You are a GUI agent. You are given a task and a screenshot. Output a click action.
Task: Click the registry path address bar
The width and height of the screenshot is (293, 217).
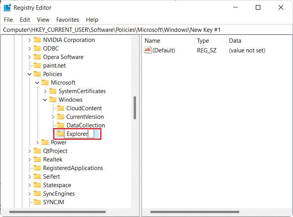[146, 30]
